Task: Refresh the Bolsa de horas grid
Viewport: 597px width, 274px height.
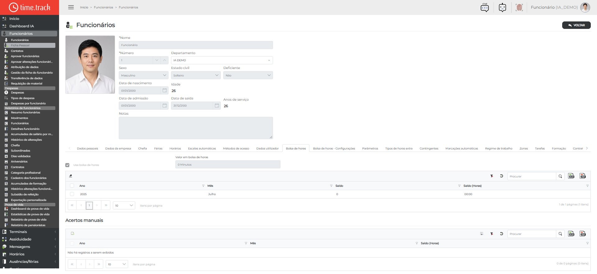Action: click(x=501, y=176)
